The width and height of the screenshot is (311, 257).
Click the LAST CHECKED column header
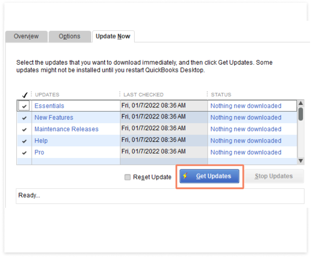pyautogui.click(x=143, y=95)
